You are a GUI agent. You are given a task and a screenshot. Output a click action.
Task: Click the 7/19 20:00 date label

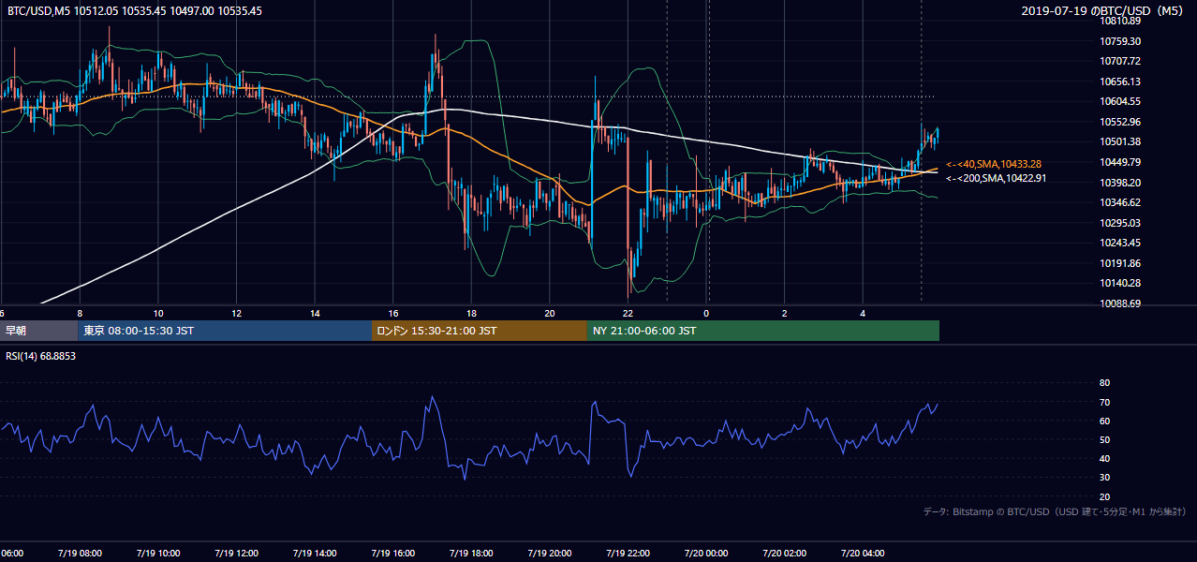[x=549, y=554]
